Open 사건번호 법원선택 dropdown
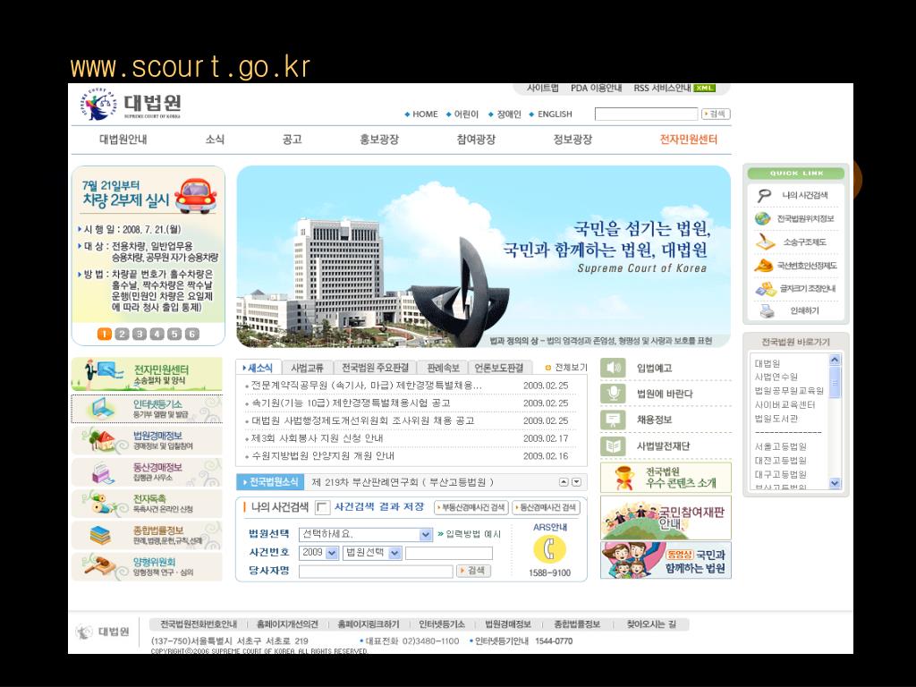The height and width of the screenshot is (687, 916). point(372,552)
